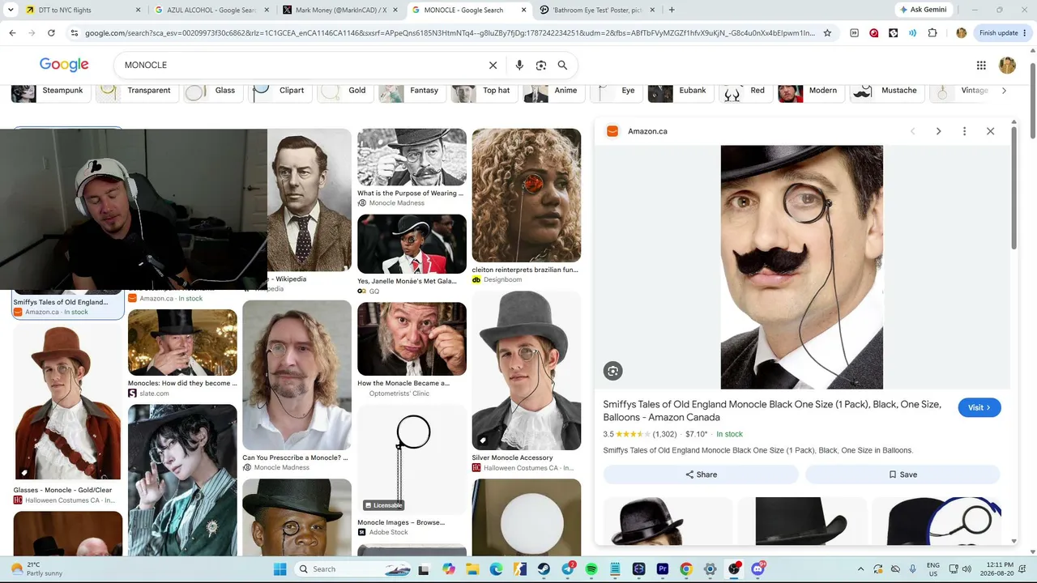This screenshot has width=1037, height=583.
Task: Open Spotify from the taskbar
Action: [x=591, y=569]
